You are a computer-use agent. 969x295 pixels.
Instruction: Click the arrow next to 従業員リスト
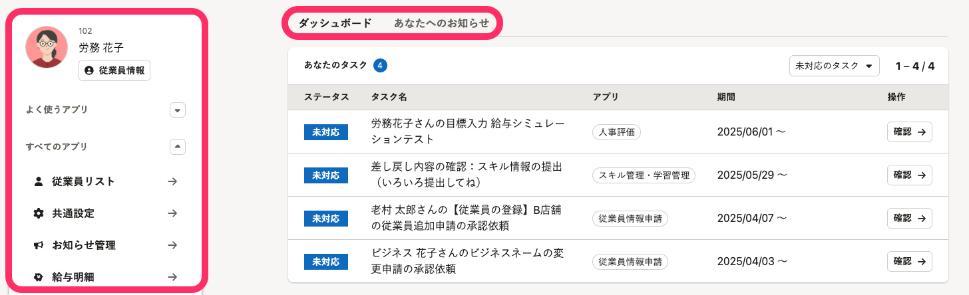click(x=172, y=181)
